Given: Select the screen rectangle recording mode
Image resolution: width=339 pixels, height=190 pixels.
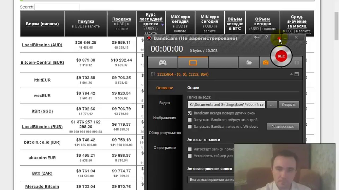Looking at the screenshot, I should coord(193,63).
